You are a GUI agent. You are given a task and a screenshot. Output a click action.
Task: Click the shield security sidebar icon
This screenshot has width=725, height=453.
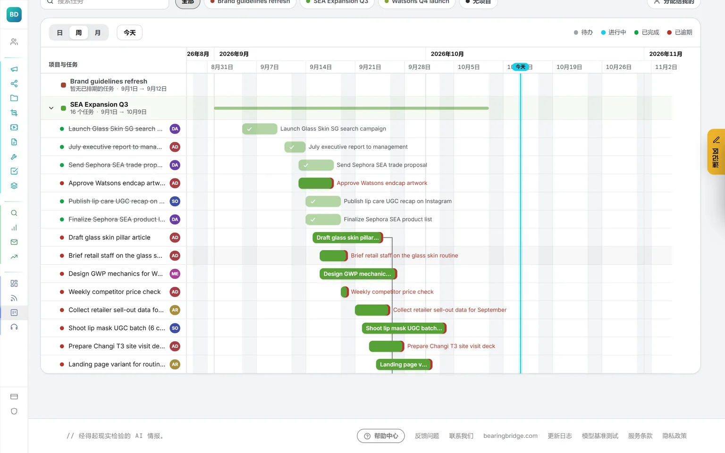pyautogui.click(x=14, y=411)
